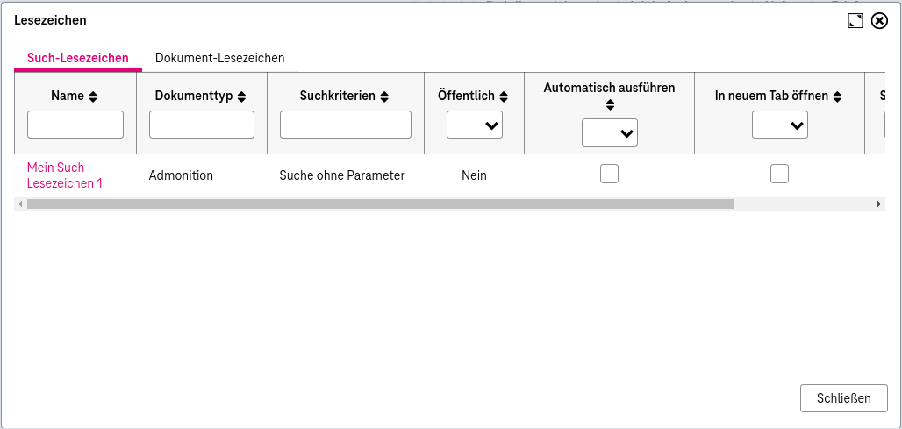902x429 pixels.
Task: Click the scrollbar right arrow
Action: pos(879,204)
